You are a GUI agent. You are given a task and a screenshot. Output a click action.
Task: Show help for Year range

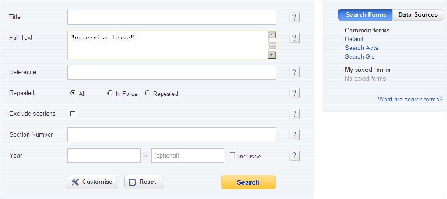[294, 156]
